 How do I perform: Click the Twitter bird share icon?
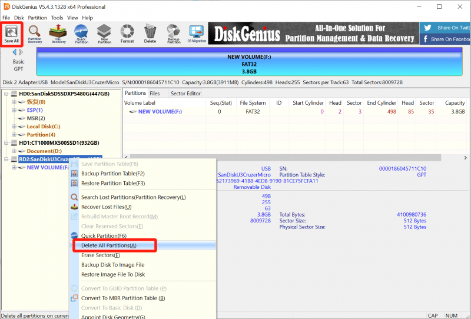[427, 28]
